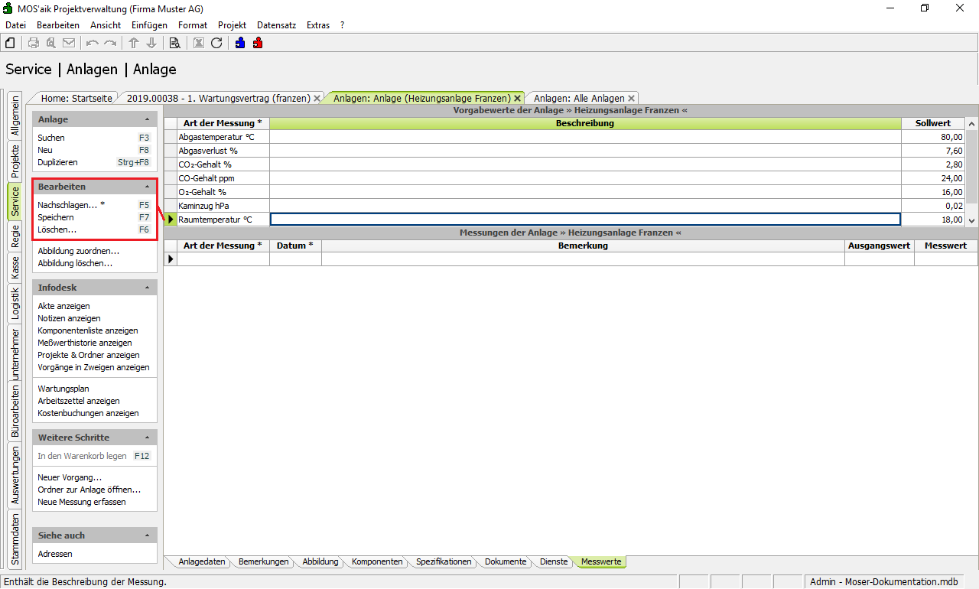Click the red puzzle piece icon

coord(258,43)
